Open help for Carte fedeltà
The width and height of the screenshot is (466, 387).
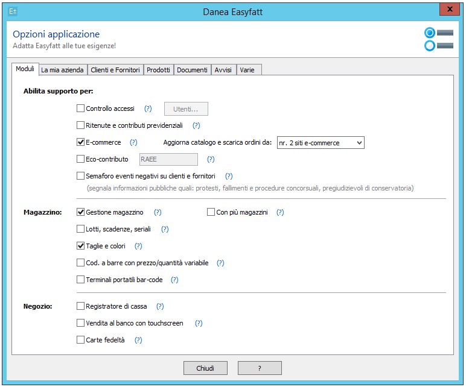138,341
